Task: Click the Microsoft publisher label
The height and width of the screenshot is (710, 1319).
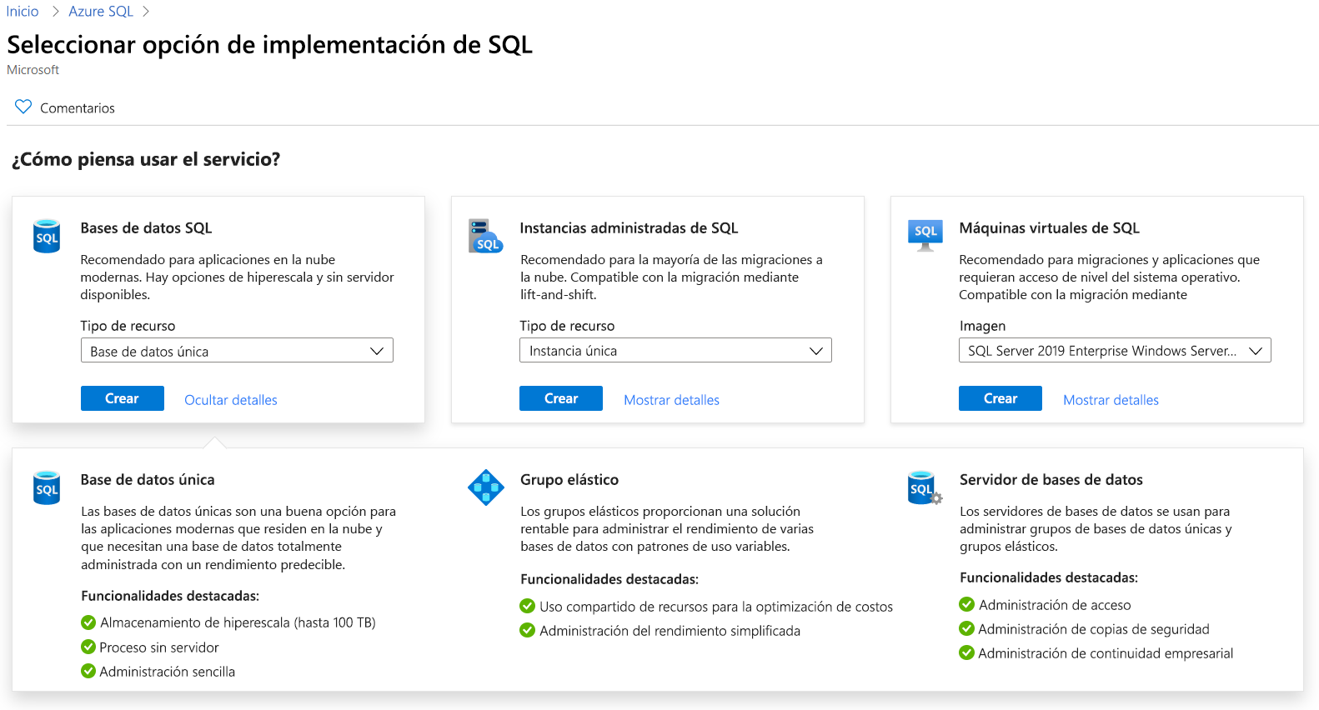Action: [x=33, y=70]
